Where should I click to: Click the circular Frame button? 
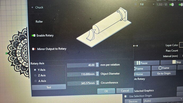click(164, 68)
